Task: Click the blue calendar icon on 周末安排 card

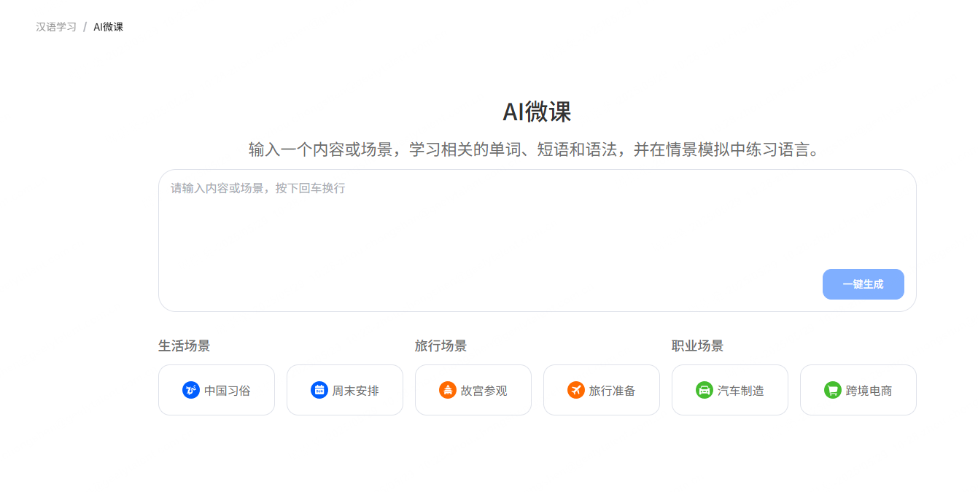Action: 319,390
